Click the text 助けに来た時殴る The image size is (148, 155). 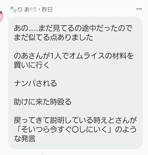coord(43,102)
